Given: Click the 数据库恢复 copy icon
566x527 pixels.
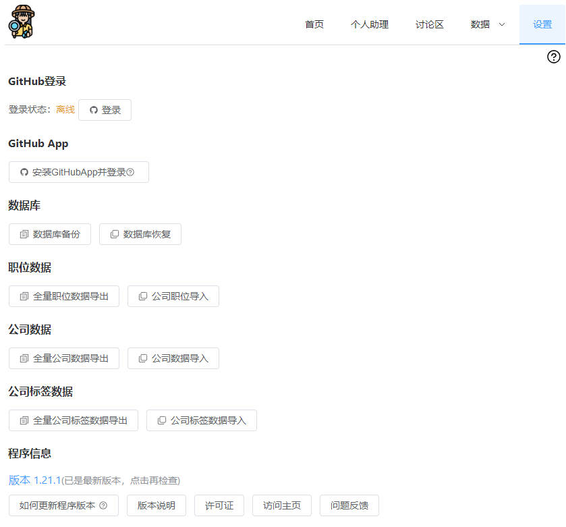Looking at the screenshot, I should [x=115, y=234].
